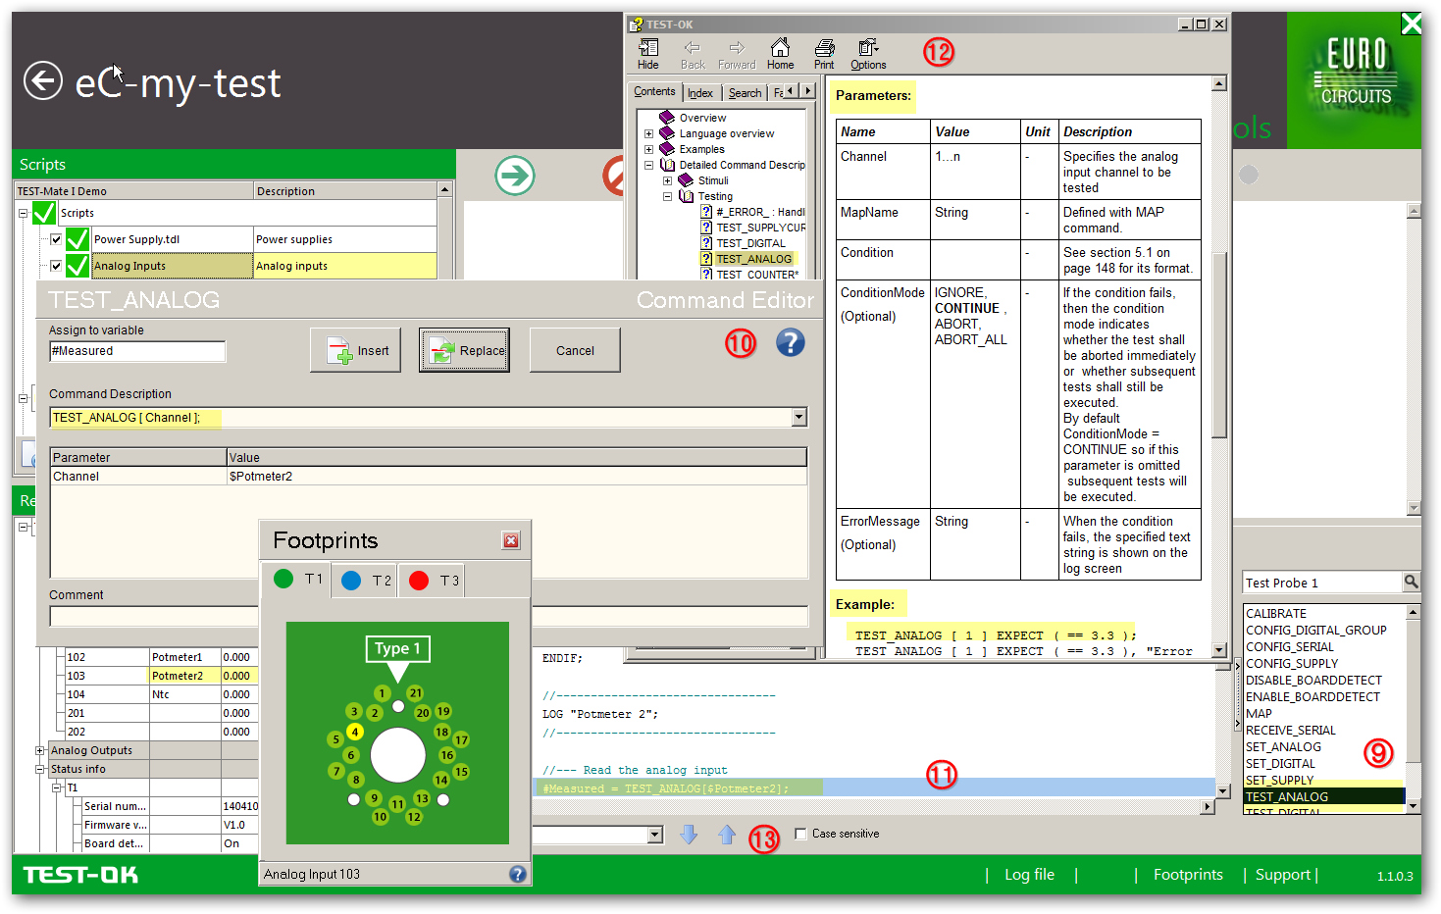The width and height of the screenshot is (1441, 914).
Task: Select pin 4 on the Type 1 footprint
Action: 355,732
